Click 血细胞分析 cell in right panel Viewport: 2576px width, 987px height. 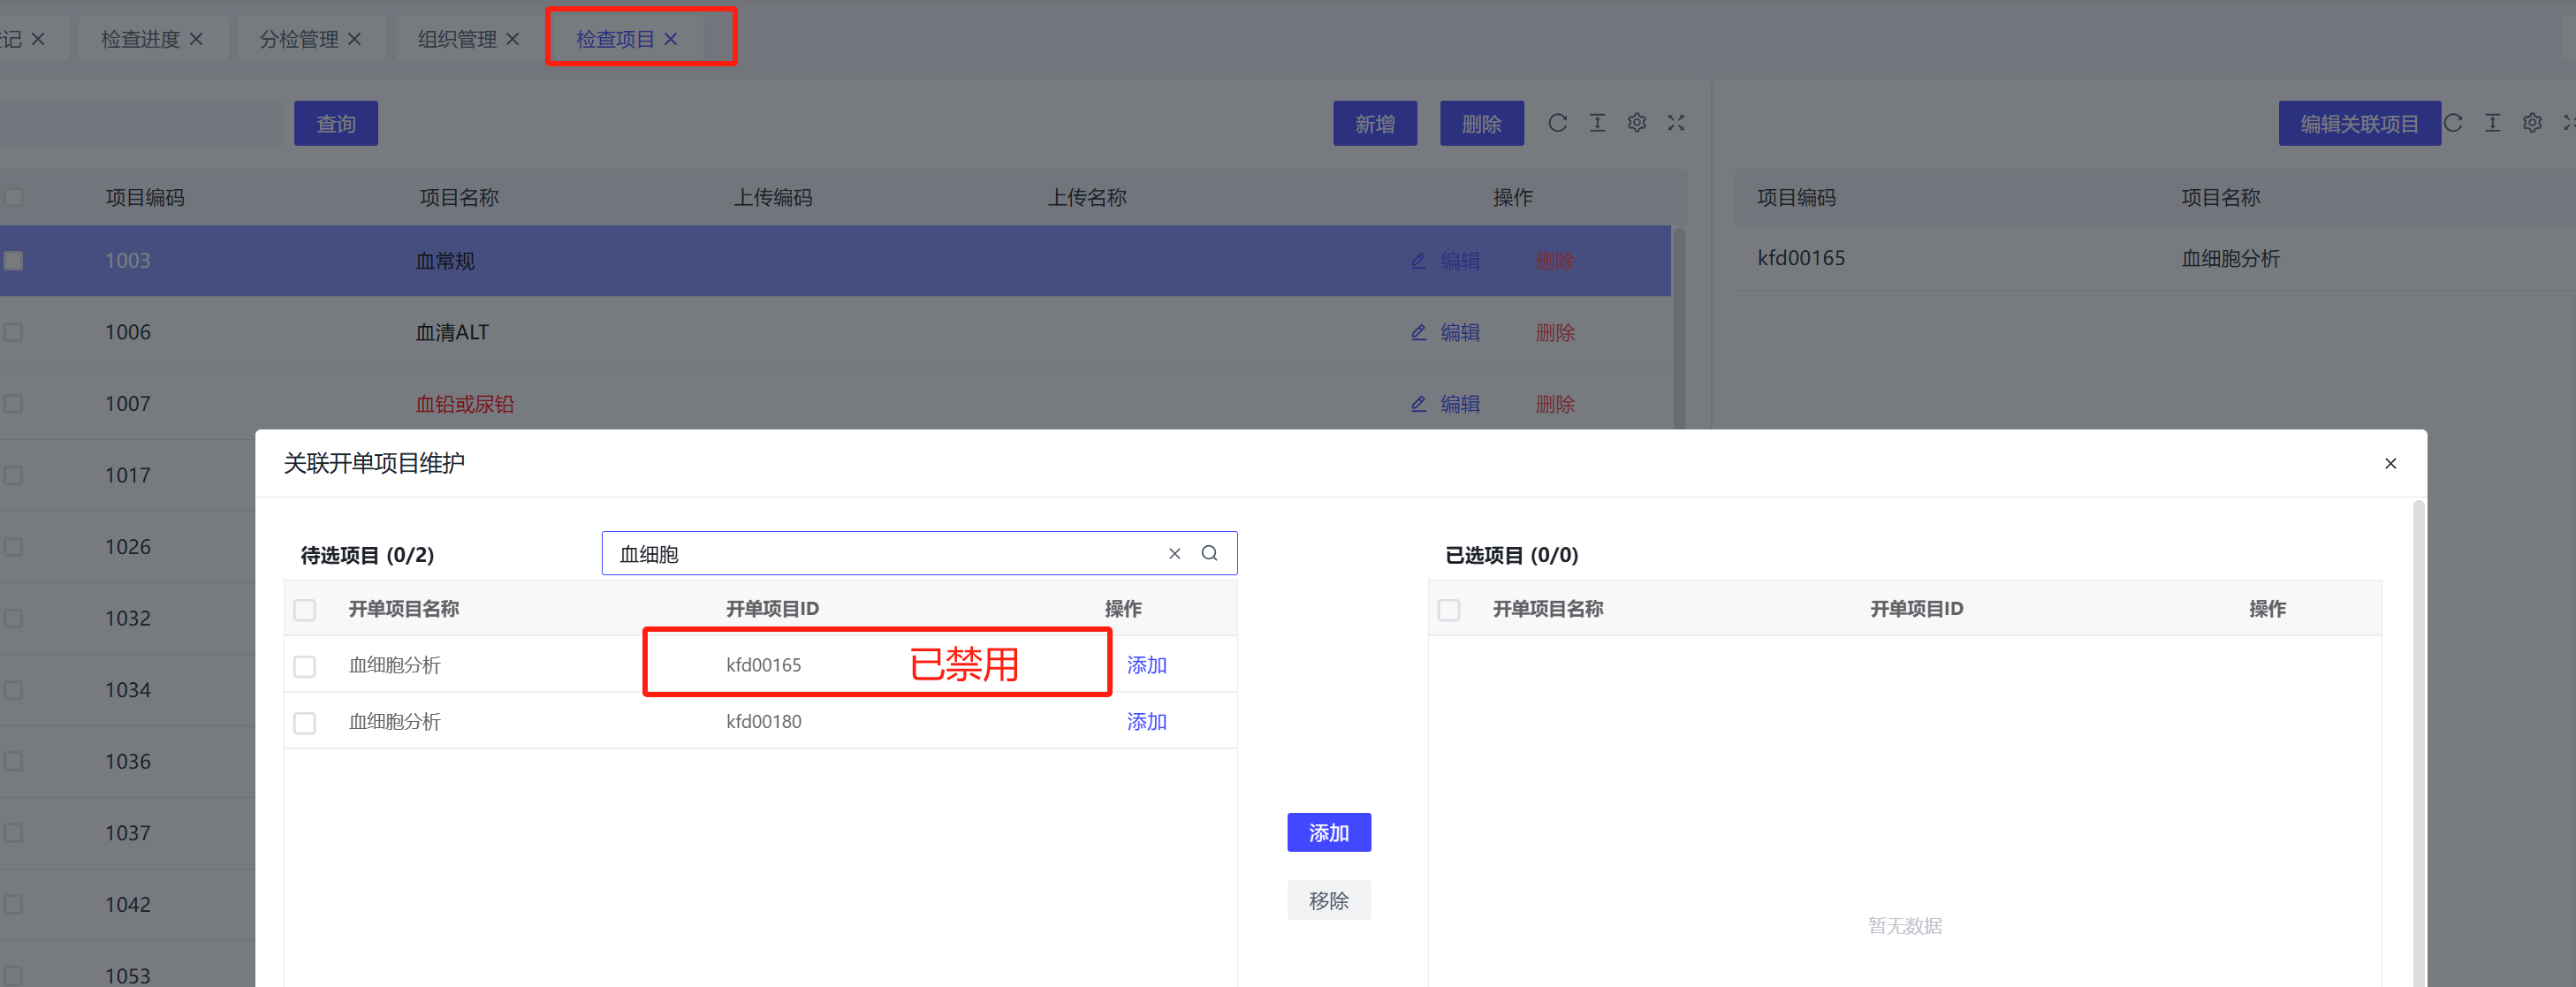click(x=2230, y=259)
